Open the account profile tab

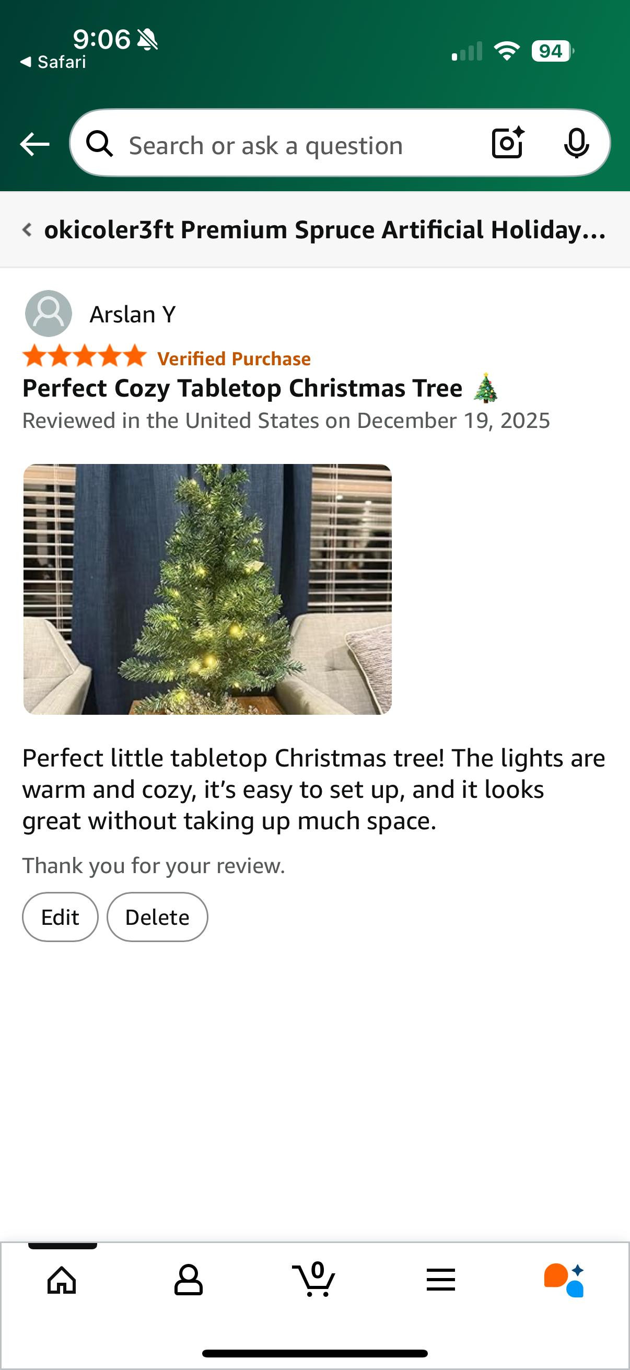coord(188,1280)
